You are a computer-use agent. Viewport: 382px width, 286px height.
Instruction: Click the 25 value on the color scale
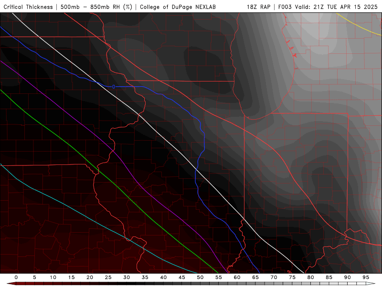coord(108,277)
